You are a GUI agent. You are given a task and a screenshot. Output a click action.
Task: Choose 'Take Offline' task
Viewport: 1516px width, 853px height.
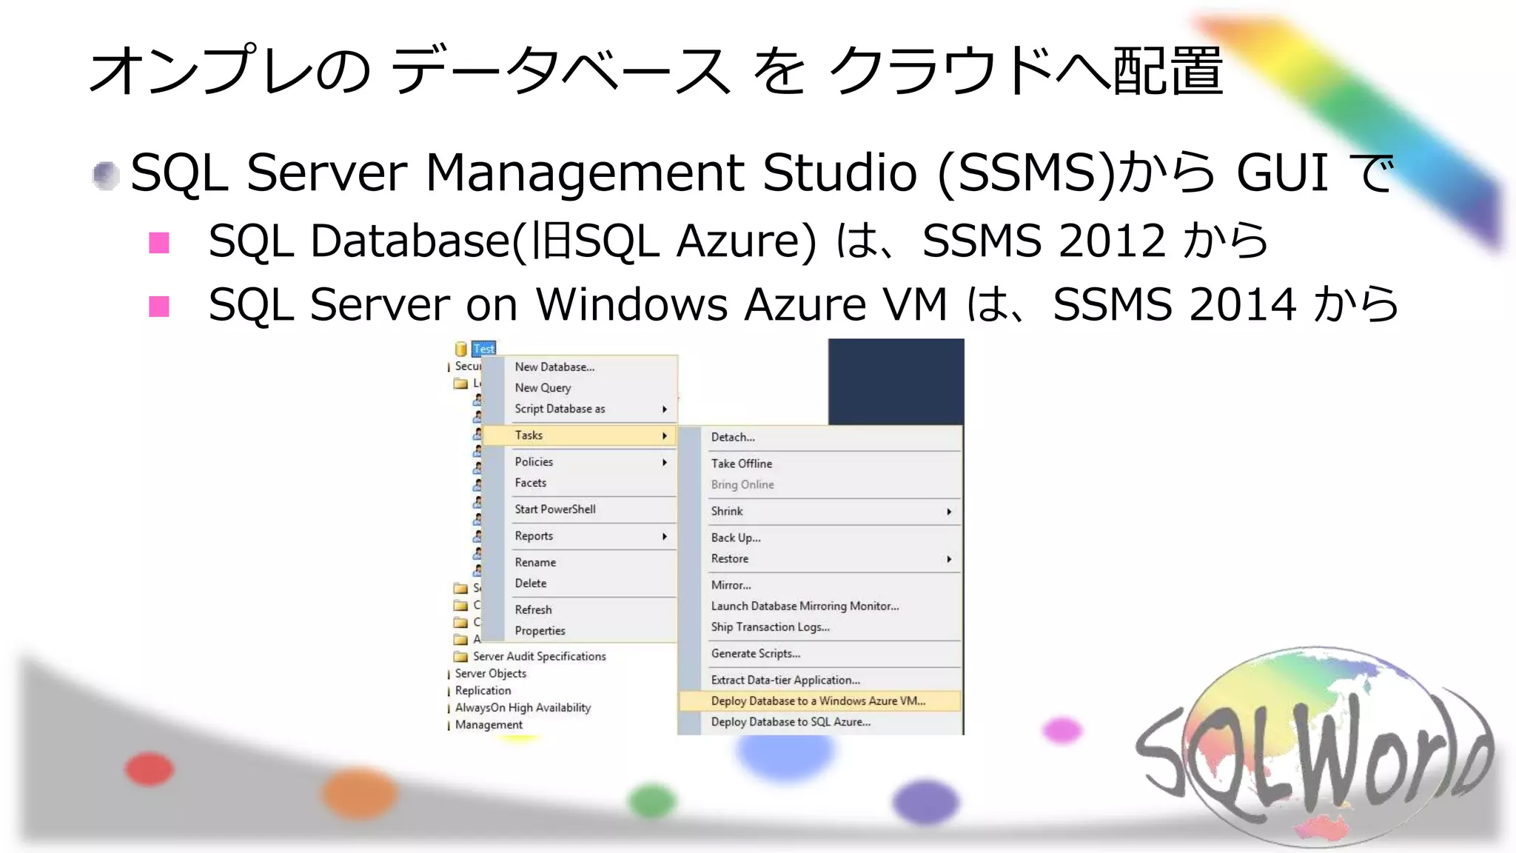click(741, 464)
